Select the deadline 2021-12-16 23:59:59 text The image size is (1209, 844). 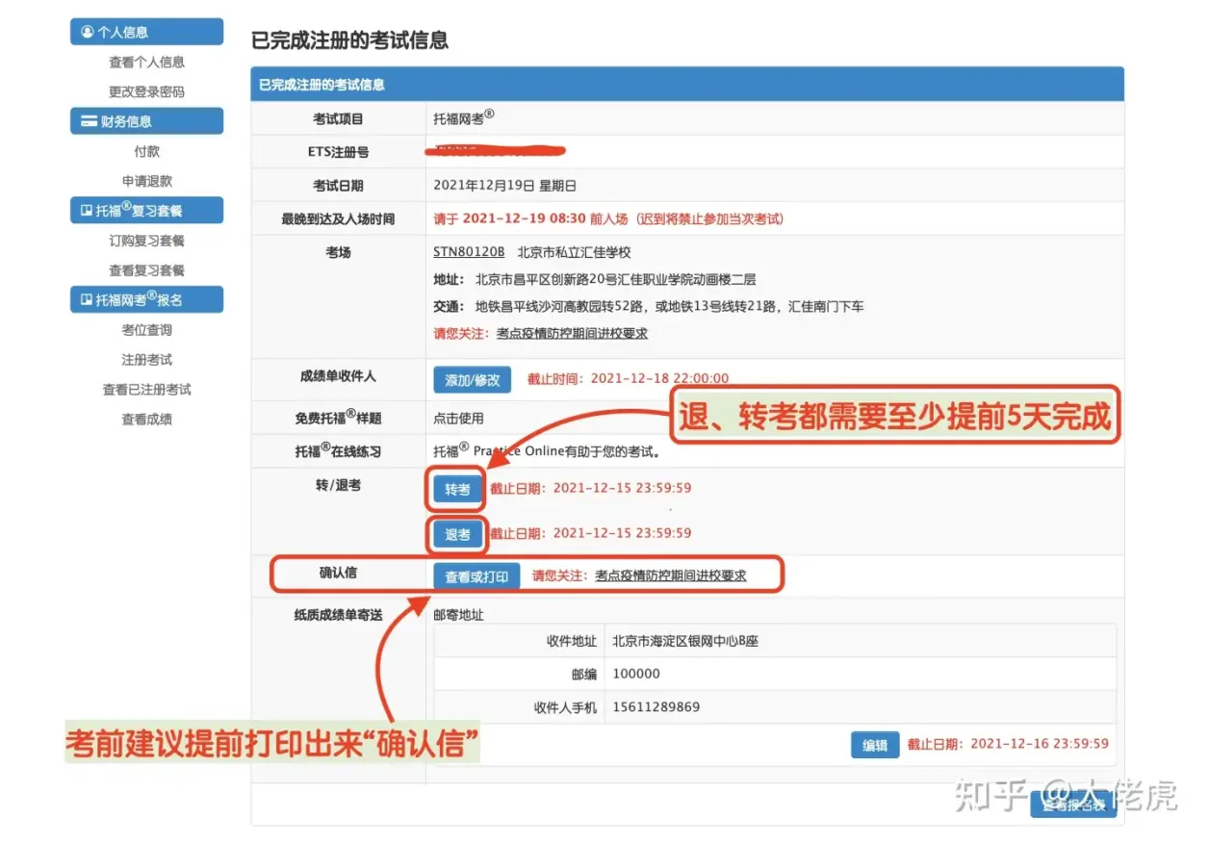point(1008,744)
